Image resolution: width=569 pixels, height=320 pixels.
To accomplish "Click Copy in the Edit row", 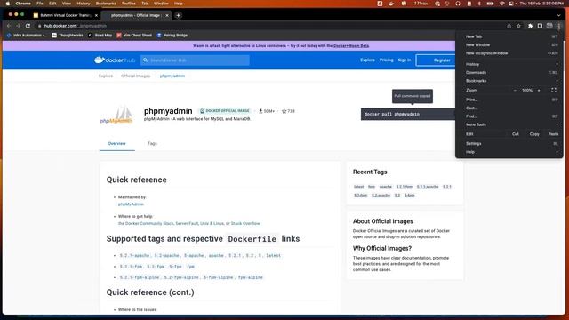I will click(534, 134).
